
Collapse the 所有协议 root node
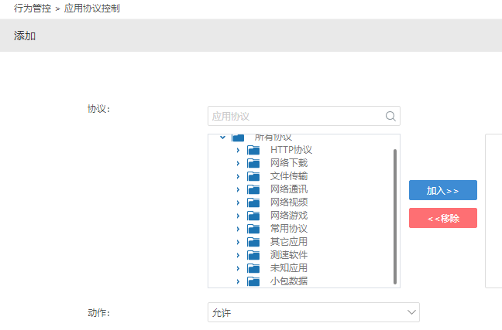point(223,138)
